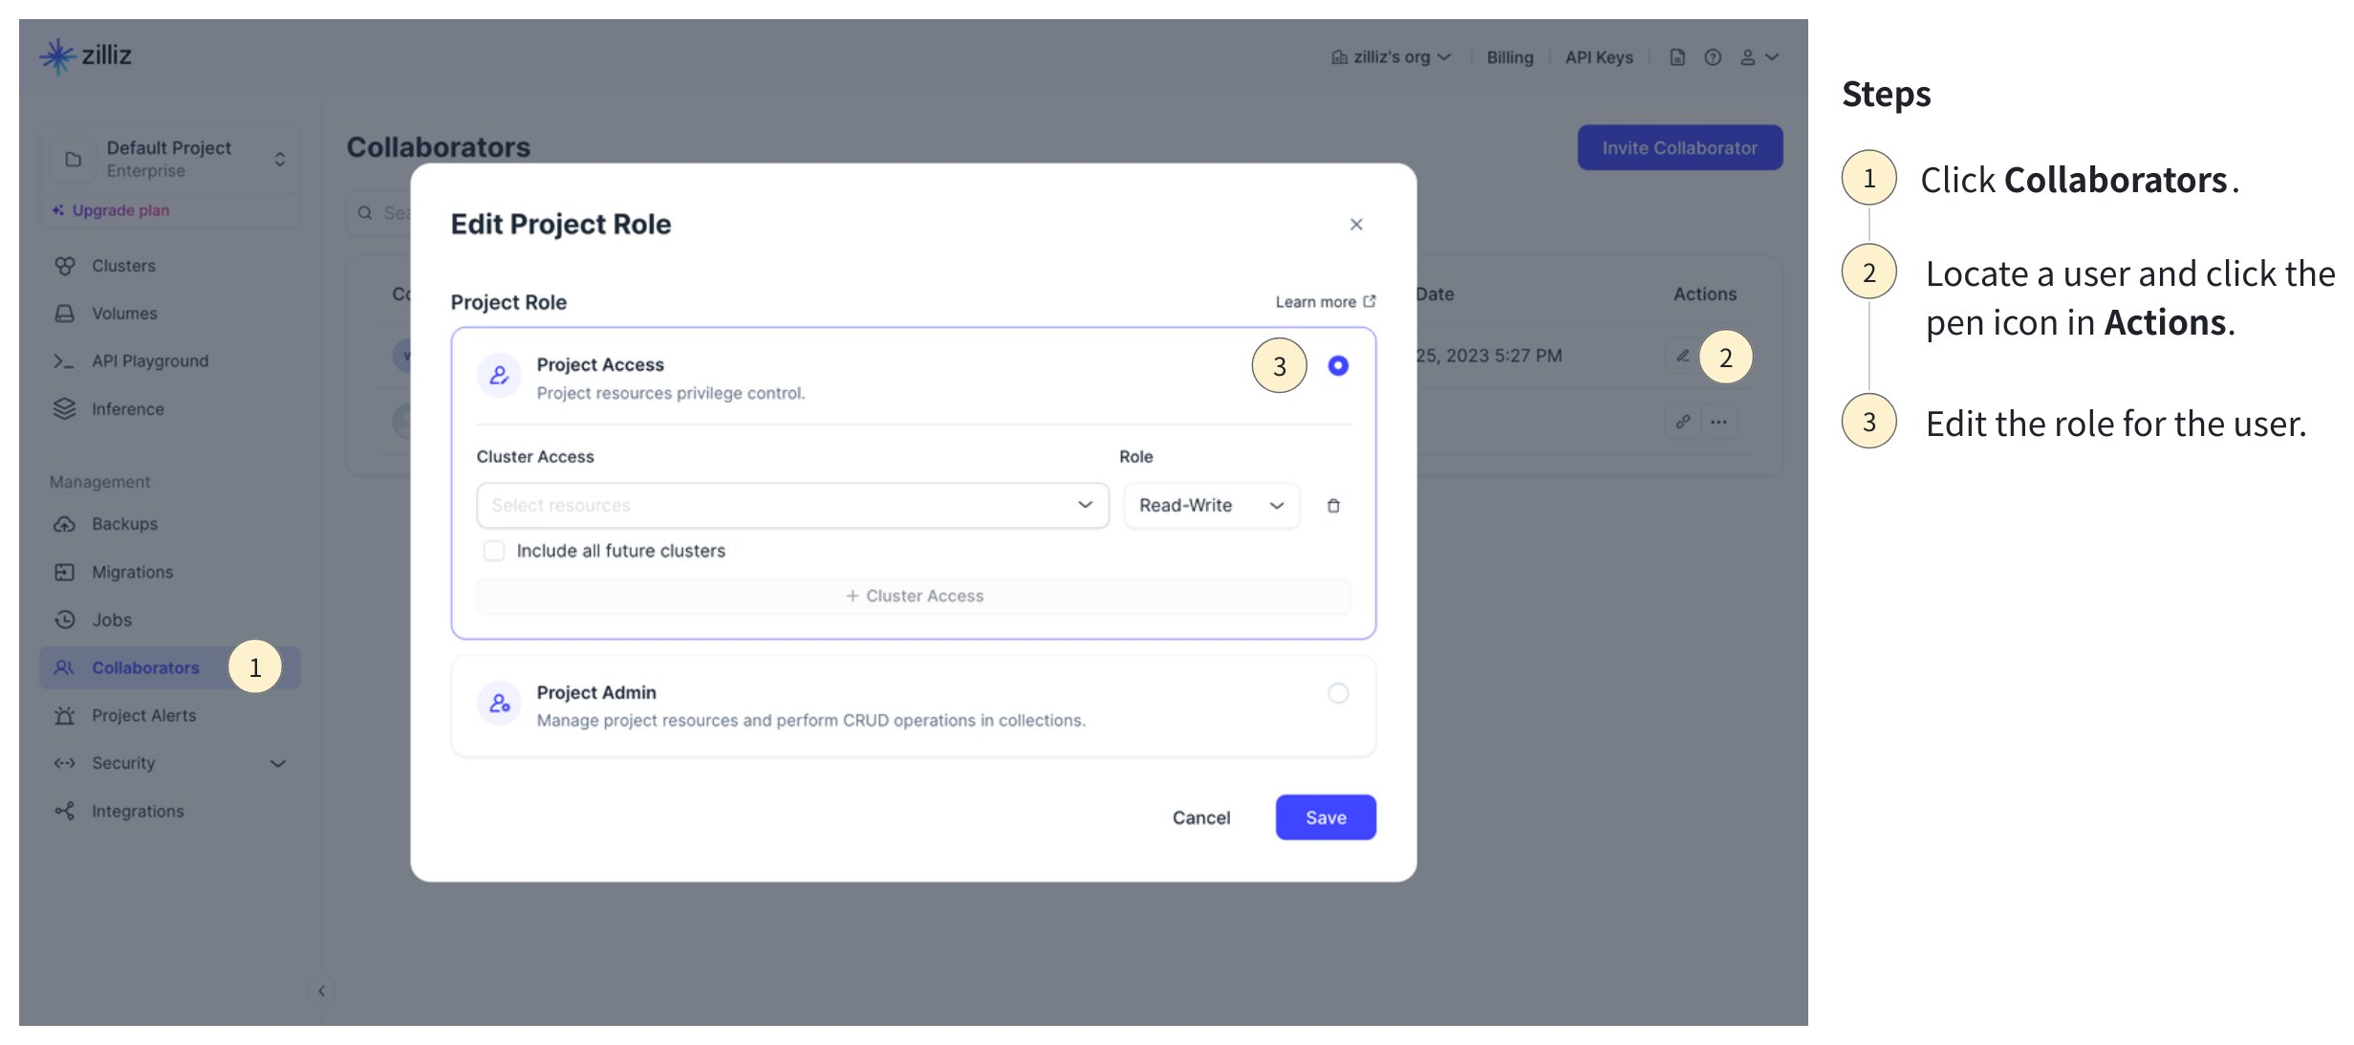Select the Project Access radio button
This screenshot has width=2354, height=1045.
(1338, 365)
